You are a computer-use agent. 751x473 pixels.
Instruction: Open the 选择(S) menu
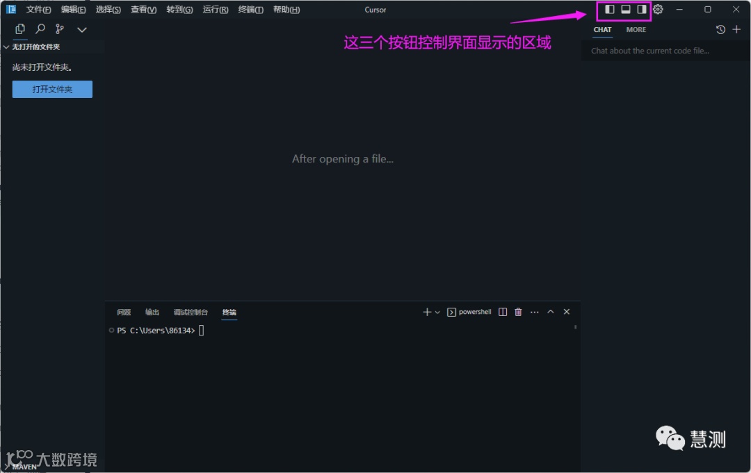point(108,10)
